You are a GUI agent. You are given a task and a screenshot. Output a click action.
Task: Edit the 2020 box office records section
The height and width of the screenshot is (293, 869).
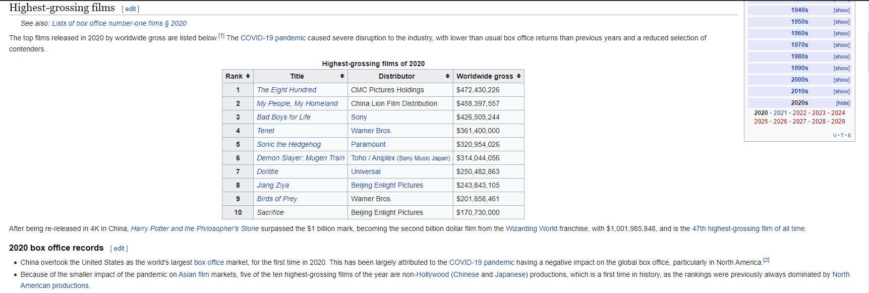pos(119,249)
